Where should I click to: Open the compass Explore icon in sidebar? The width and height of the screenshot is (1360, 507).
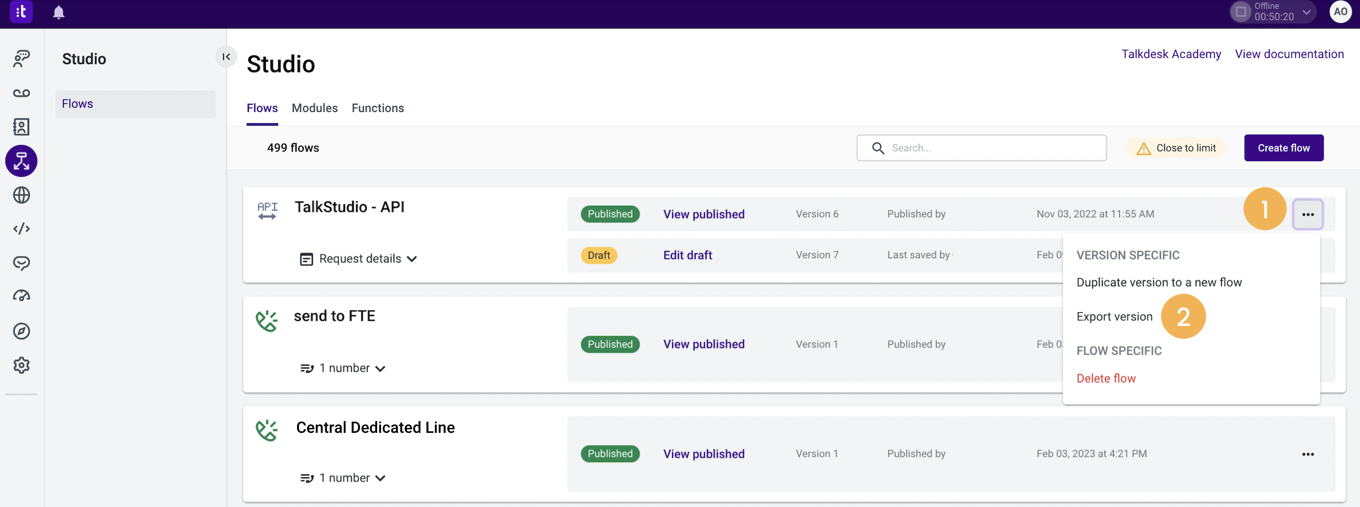tap(21, 331)
